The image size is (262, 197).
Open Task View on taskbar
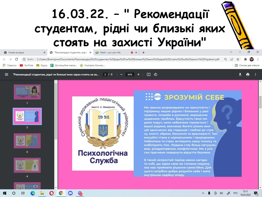click(x=23, y=193)
